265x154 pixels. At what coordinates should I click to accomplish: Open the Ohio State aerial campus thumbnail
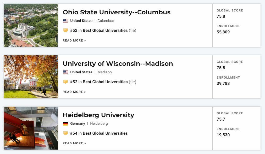(x=31, y=25)
